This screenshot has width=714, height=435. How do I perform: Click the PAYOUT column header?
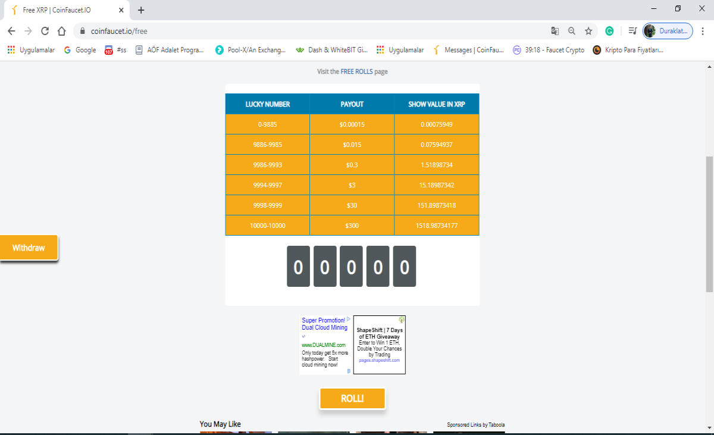(352, 104)
